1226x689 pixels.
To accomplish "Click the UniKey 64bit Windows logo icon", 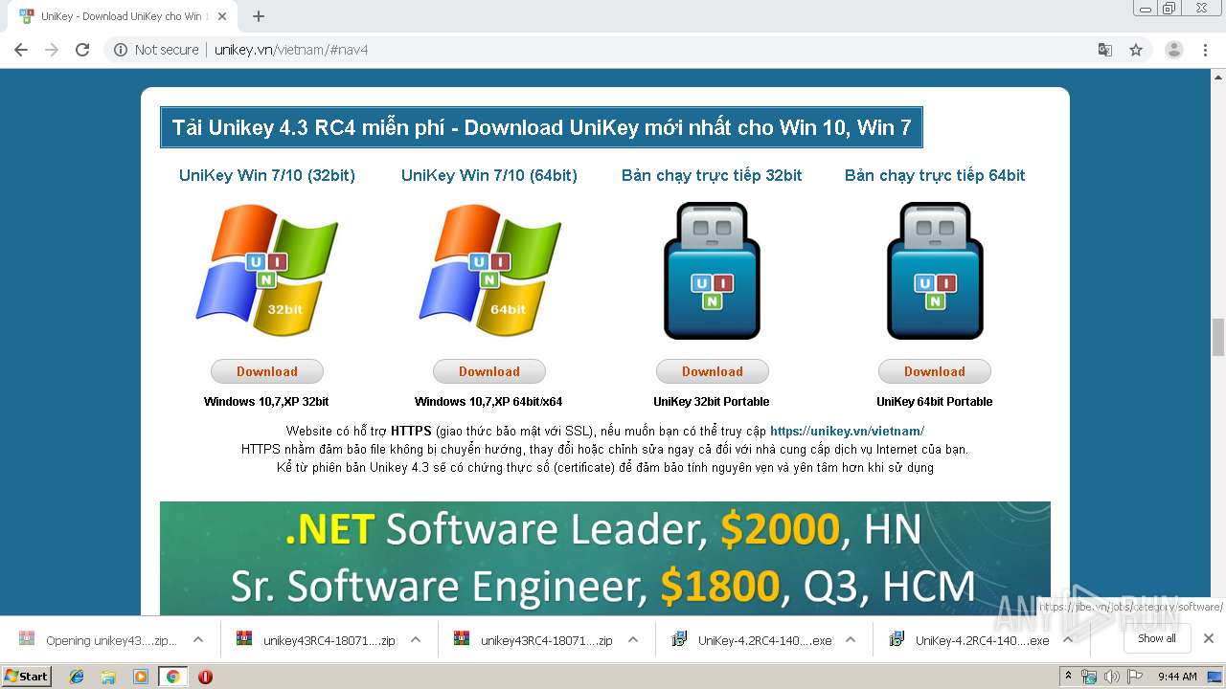I will click(x=489, y=271).
